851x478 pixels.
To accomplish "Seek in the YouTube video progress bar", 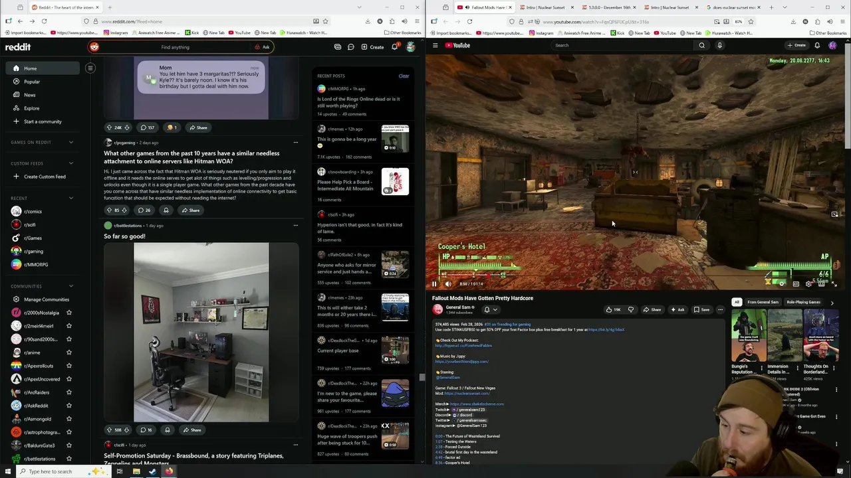I will click(635, 276).
